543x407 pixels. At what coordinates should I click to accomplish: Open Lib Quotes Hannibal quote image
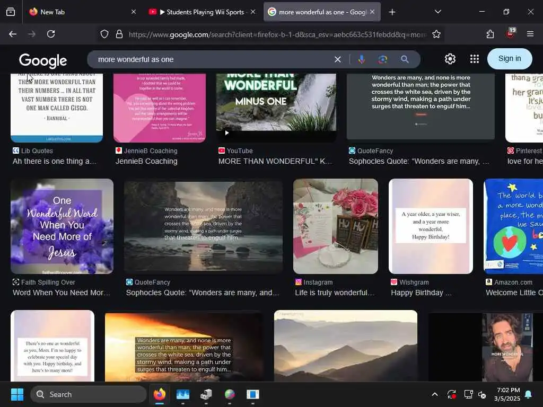tap(57, 108)
